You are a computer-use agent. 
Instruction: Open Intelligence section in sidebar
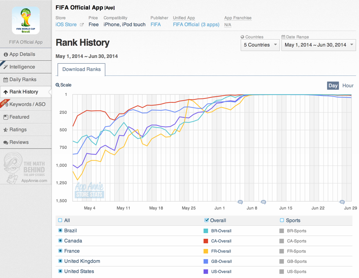click(26, 67)
